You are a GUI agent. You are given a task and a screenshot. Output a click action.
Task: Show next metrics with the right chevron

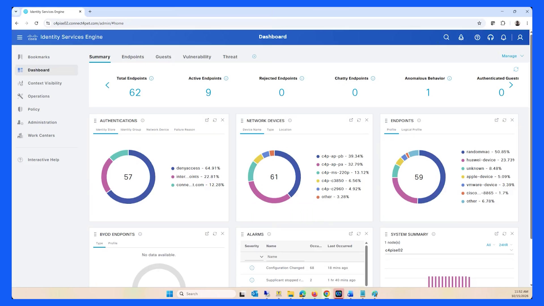click(511, 85)
